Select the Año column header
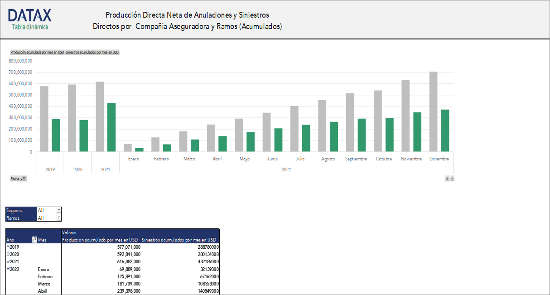This screenshot has width=550, height=295. click(x=11, y=240)
